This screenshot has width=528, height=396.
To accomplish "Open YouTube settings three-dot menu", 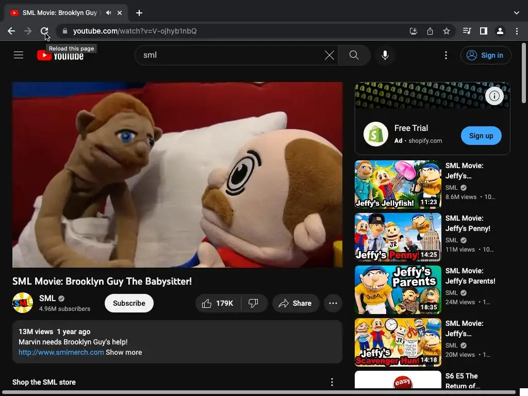I will [x=446, y=55].
